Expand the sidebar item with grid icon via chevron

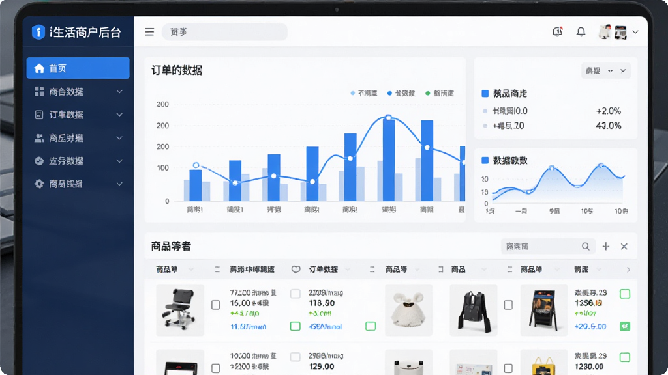click(120, 91)
